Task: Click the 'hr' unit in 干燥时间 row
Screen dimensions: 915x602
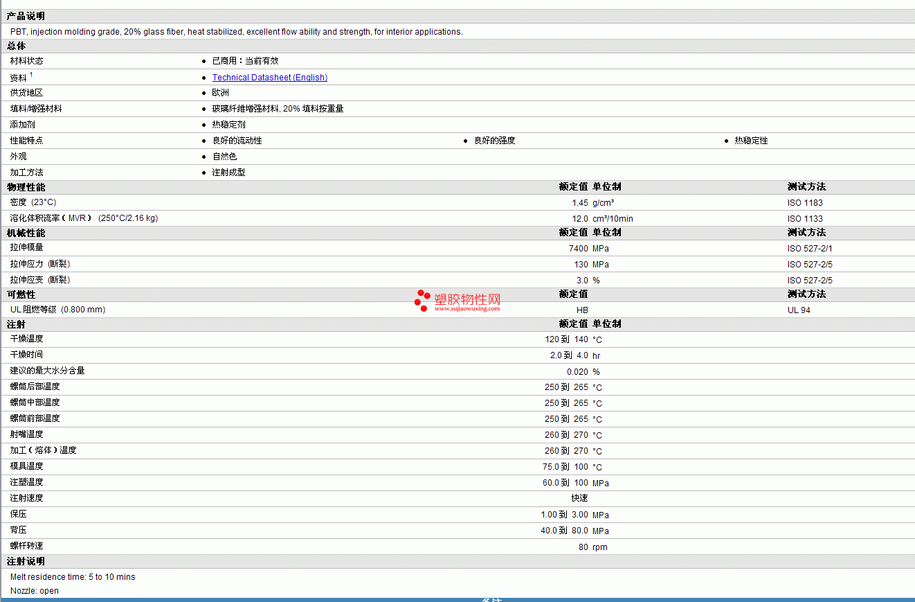Action: tap(597, 355)
